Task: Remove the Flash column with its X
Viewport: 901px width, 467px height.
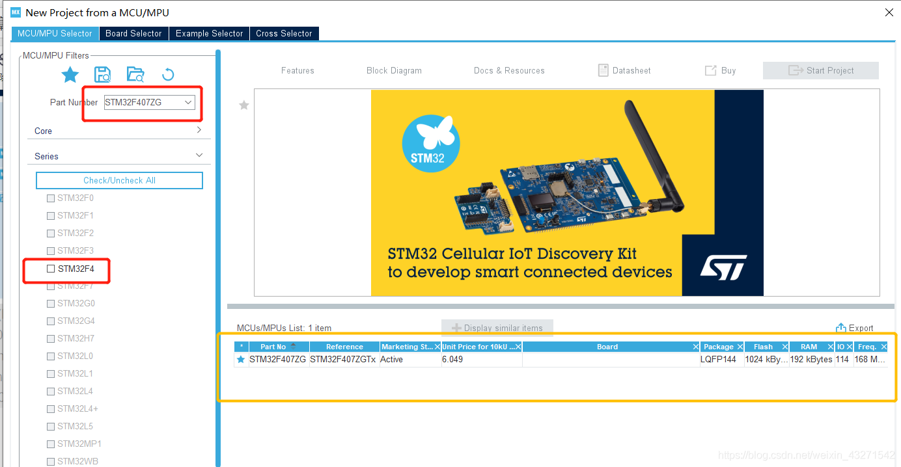Action: [x=785, y=347]
